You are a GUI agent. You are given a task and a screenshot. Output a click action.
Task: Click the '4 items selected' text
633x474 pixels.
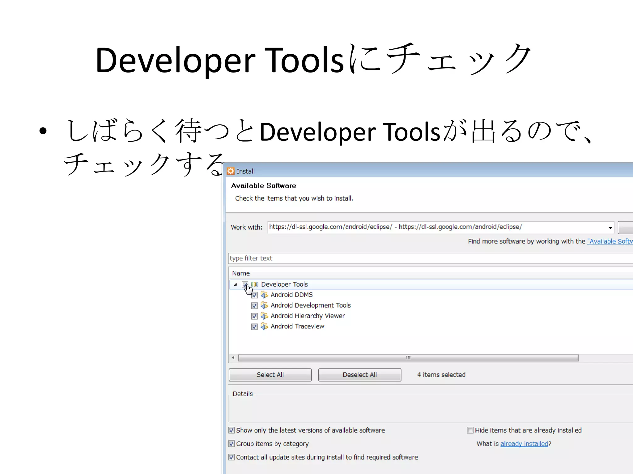[441, 375]
